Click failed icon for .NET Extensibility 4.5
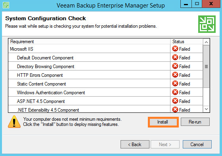Viewport: 222px width, 156px height. [175, 109]
